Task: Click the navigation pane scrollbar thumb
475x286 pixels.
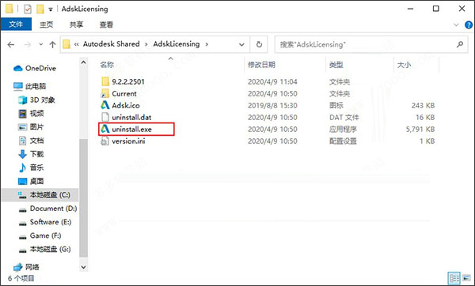Action: [83, 198]
